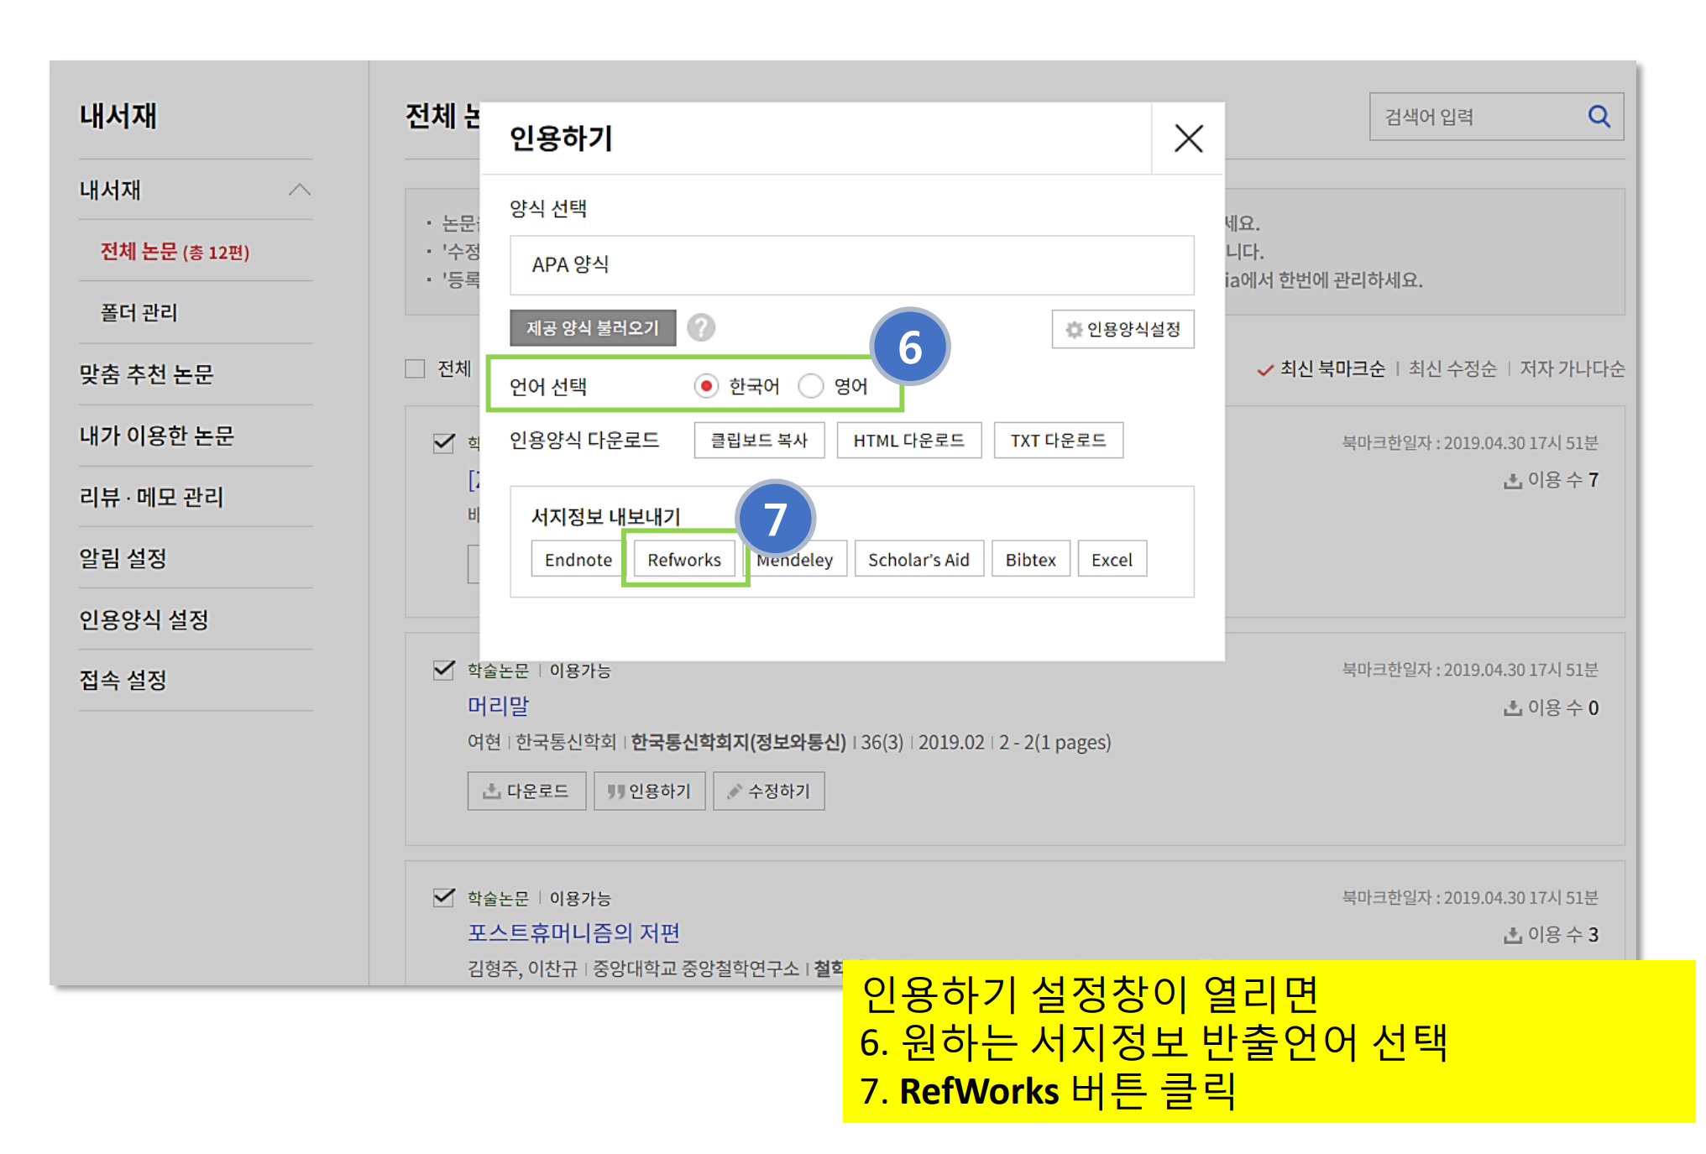This screenshot has height=1154, width=1706.
Task: Click 다운로드 button under 머리말
Action: click(x=526, y=791)
